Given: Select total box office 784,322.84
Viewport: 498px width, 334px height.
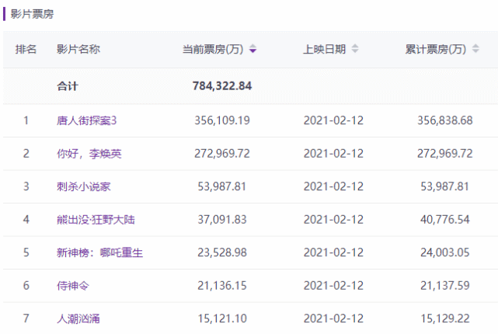Looking at the screenshot, I should tap(222, 86).
